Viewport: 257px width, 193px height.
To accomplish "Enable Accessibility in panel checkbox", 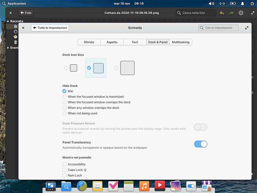I will [x=65, y=164].
